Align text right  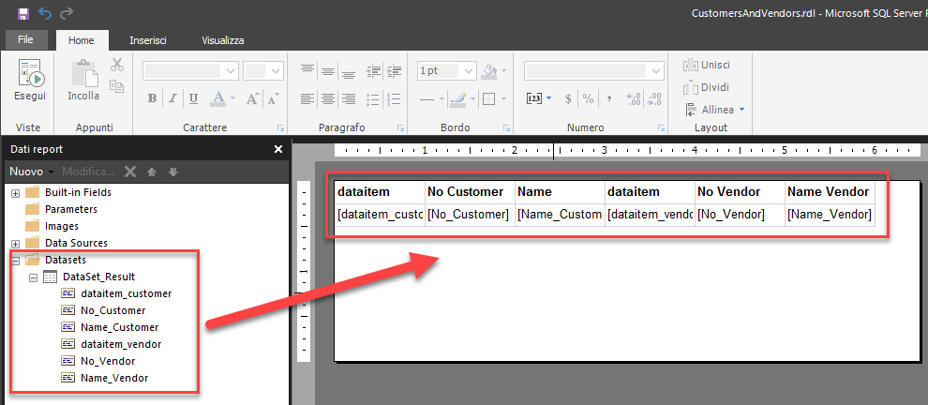[x=349, y=98]
